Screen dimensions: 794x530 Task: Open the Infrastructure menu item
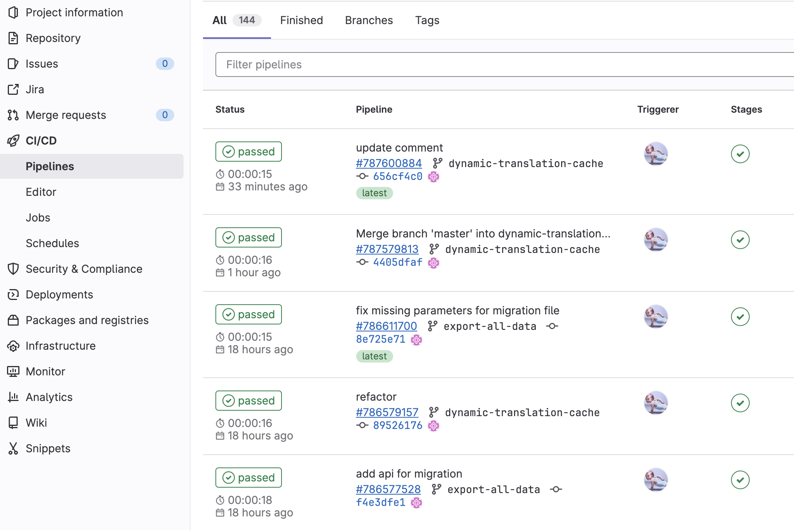coord(60,346)
